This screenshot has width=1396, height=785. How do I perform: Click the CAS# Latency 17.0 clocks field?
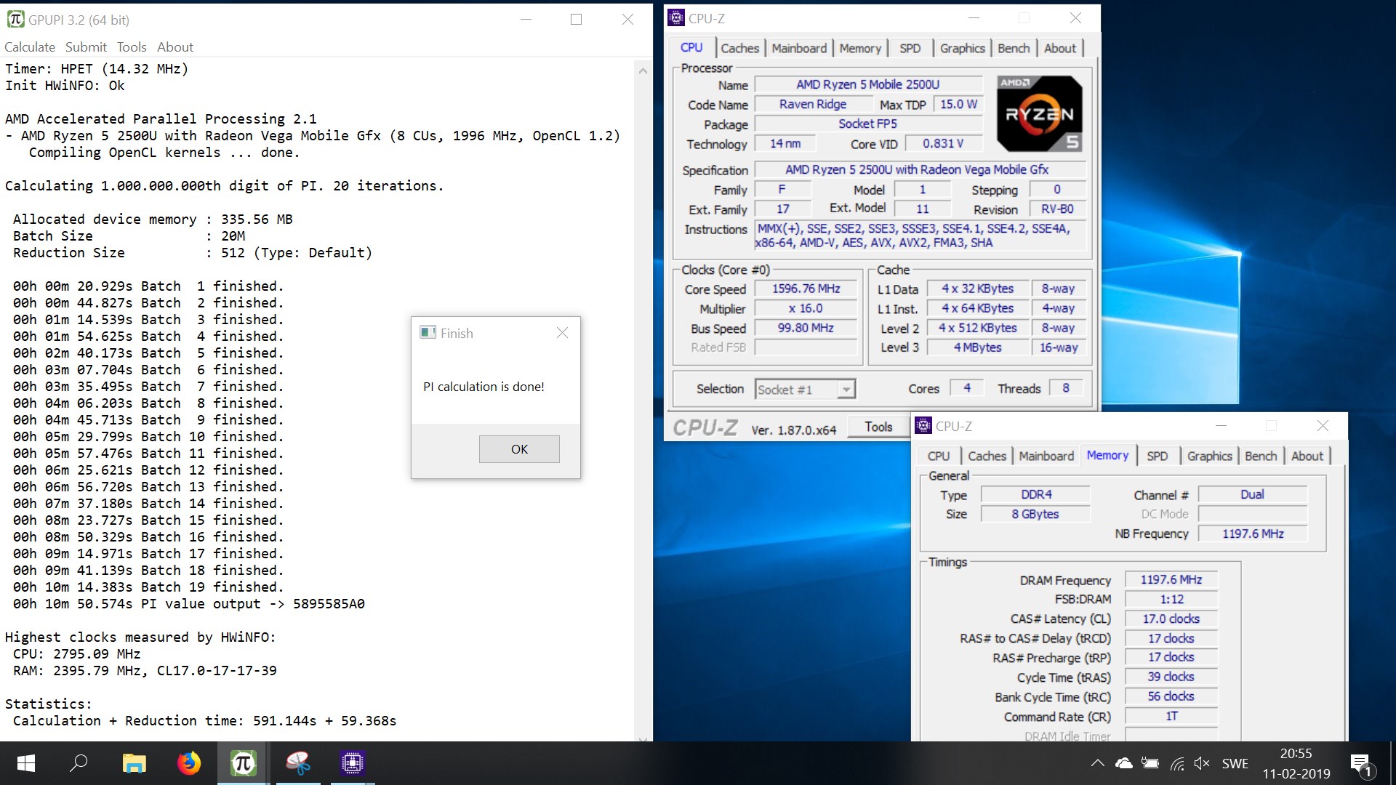[1171, 619]
